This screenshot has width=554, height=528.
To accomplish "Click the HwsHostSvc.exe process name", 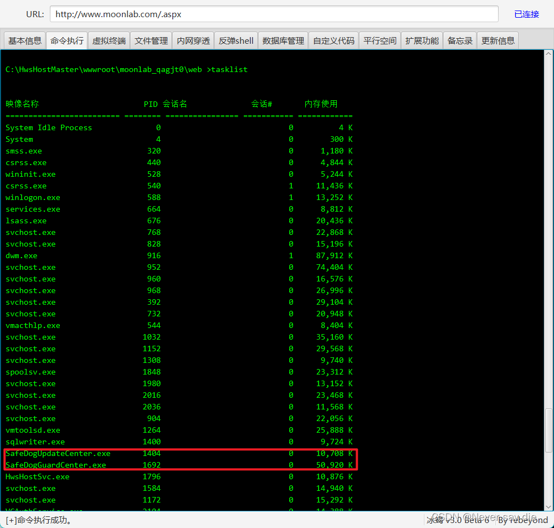I will coord(38,477).
